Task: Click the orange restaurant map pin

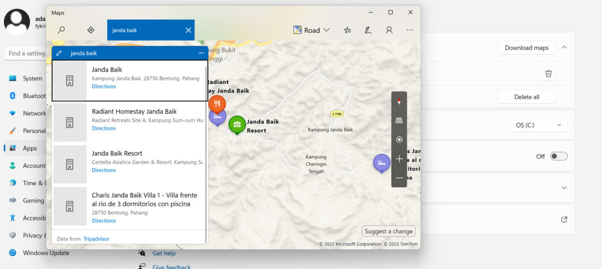Action: coord(217,104)
